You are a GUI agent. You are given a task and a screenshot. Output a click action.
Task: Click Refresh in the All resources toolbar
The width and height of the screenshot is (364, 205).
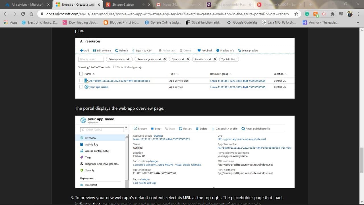(x=121, y=50)
